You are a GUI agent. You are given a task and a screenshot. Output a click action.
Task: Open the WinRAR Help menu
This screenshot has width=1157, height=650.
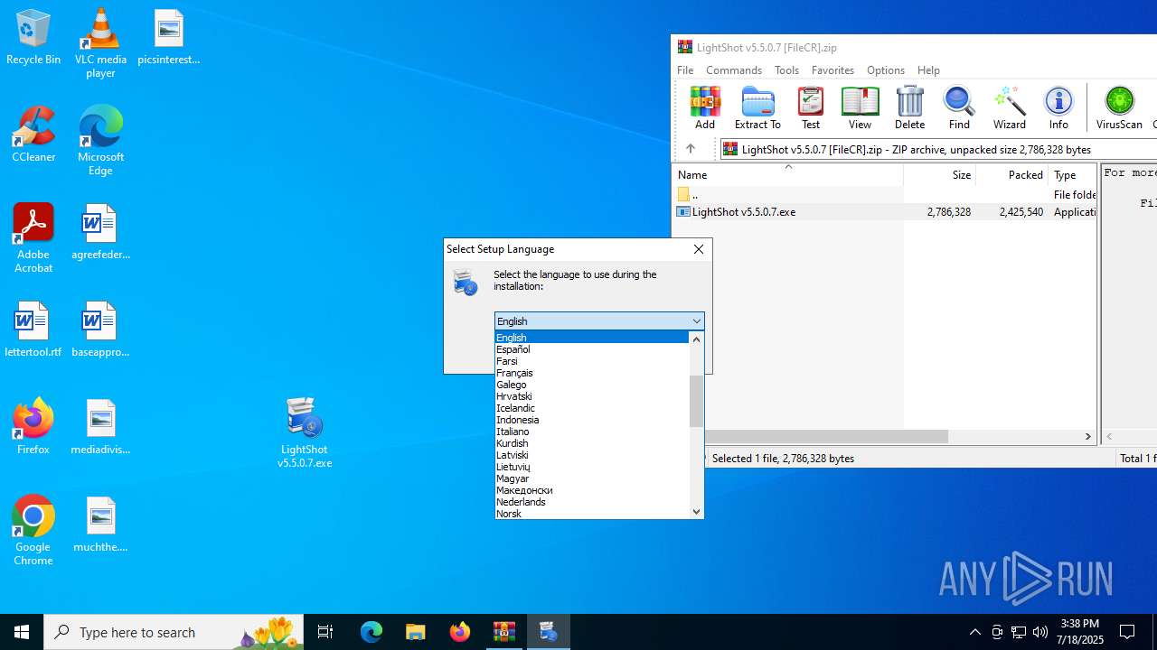[928, 70]
